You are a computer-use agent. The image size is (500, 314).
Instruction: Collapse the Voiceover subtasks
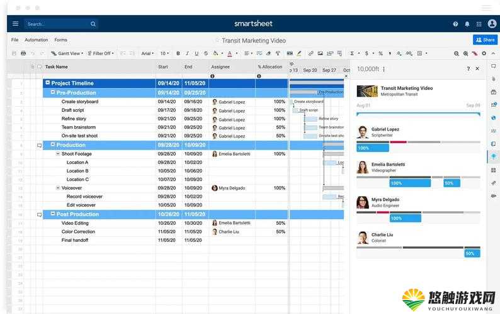pyautogui.click(x=58, y=188)
